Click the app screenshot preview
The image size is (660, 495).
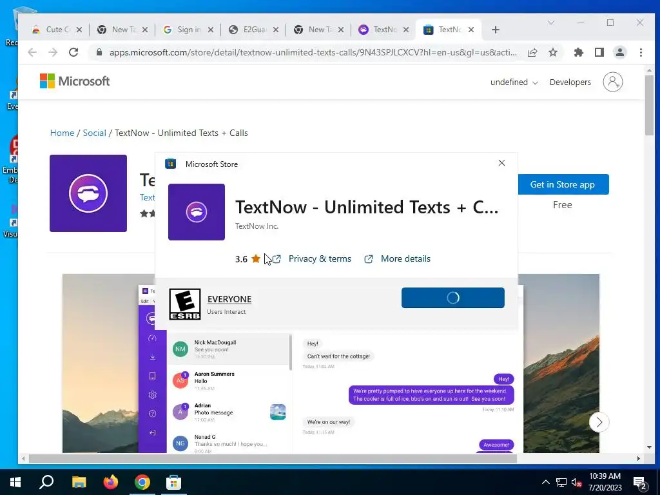click(x=331, y=364)
